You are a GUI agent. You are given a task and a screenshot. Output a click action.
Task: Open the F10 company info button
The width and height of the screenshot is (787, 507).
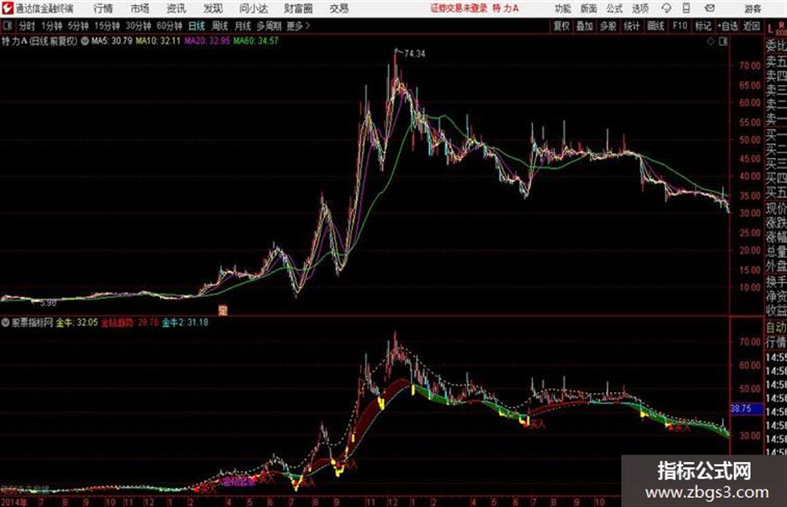[x=680, y=26]
